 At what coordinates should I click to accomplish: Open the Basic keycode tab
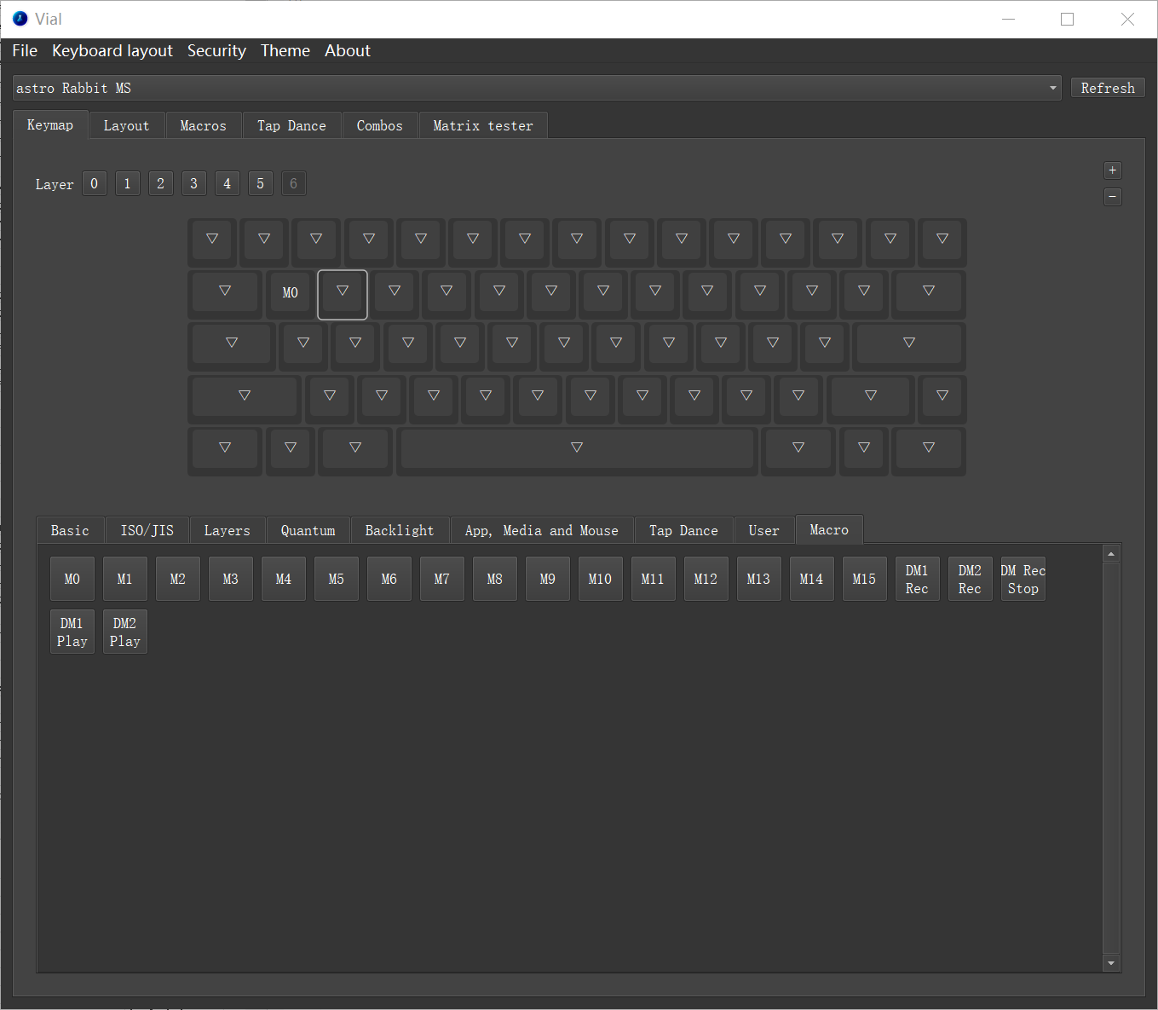[x=70, y=530]
